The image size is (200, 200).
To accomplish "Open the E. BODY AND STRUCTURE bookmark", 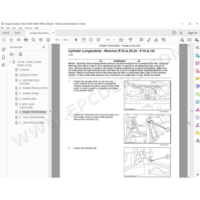I will point(27,106).
